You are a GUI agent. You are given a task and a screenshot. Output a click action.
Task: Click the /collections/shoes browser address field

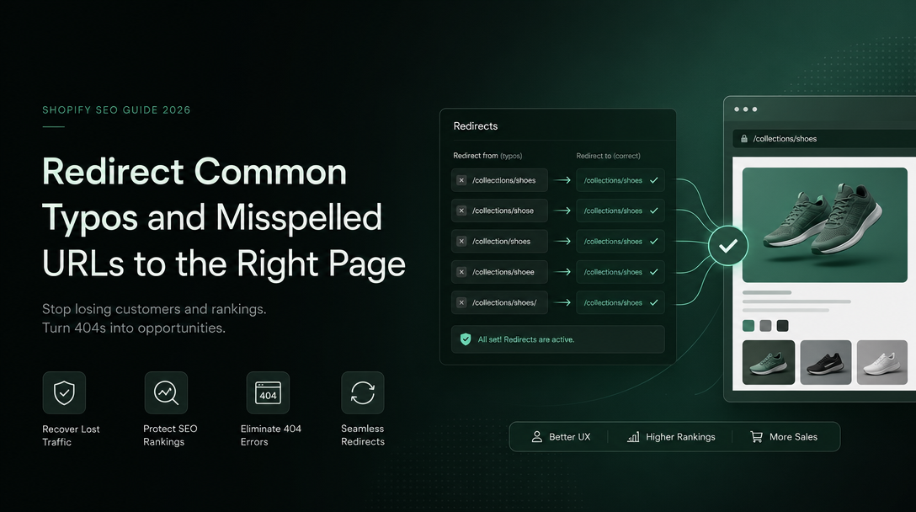coord(824,138)
